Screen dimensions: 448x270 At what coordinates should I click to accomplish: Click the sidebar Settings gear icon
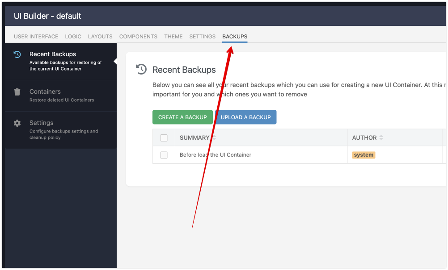[x=17, y=123]
